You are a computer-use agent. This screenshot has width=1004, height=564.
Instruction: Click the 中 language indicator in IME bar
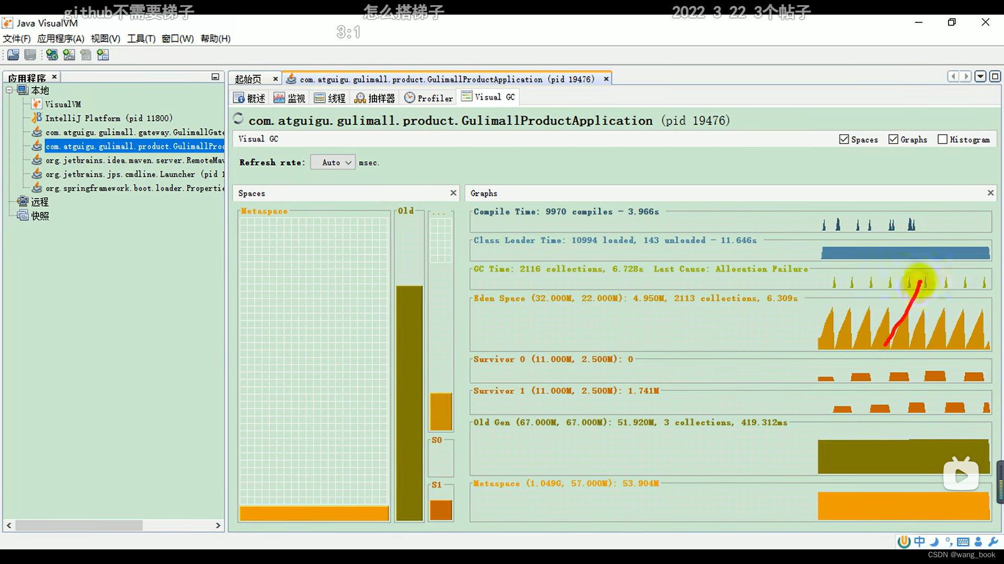pyautogui.click(x=919, y=542)
